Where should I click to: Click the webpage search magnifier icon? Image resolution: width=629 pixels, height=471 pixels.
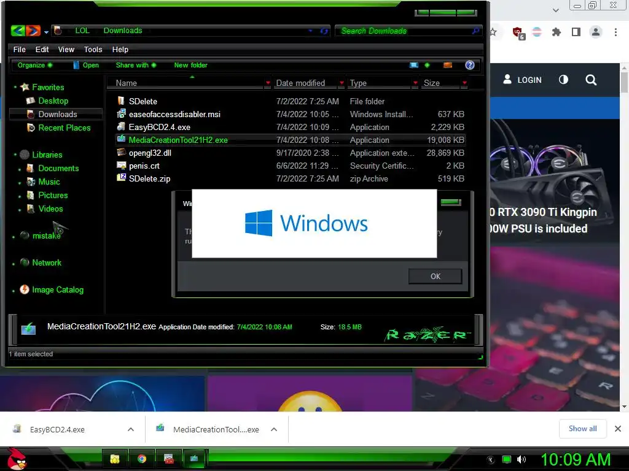click(x=591, y=80)
